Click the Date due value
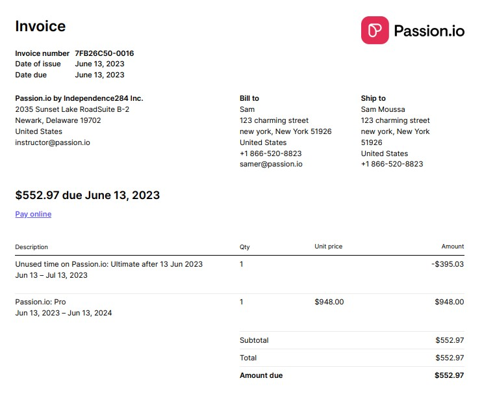The image size is (482, 415). tap(99, 75)
